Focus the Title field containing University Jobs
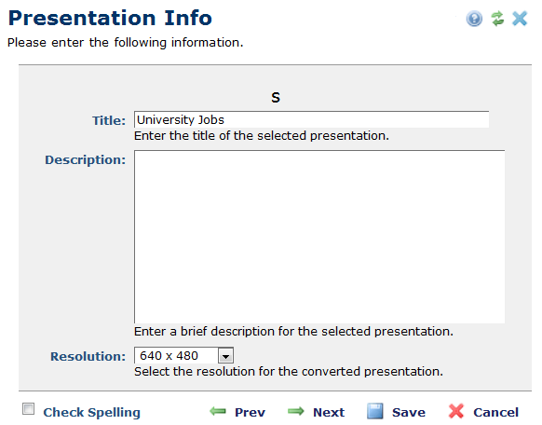This screenshot has width=542, height=425. pos(311,119)
